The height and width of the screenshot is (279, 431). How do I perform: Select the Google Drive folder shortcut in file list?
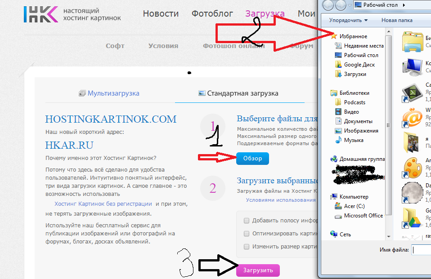click(x=412, y=218)
